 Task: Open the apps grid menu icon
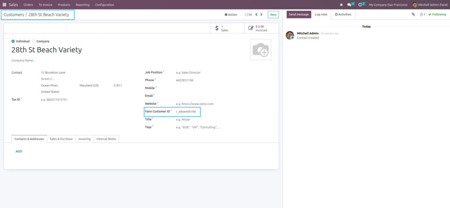click(4, 5)
